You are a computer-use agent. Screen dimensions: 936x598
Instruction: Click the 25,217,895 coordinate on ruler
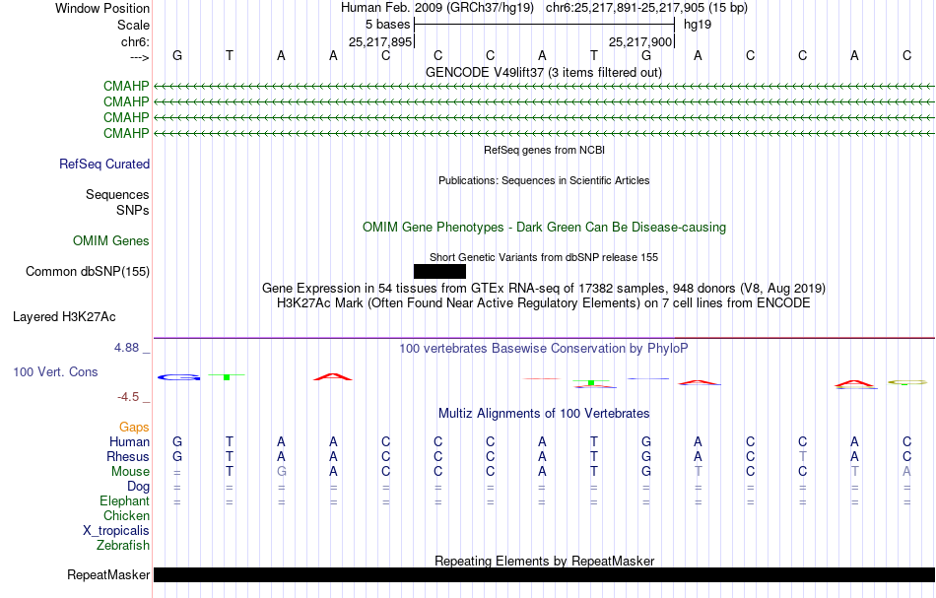pyautogui.click(x=380, y=41)
